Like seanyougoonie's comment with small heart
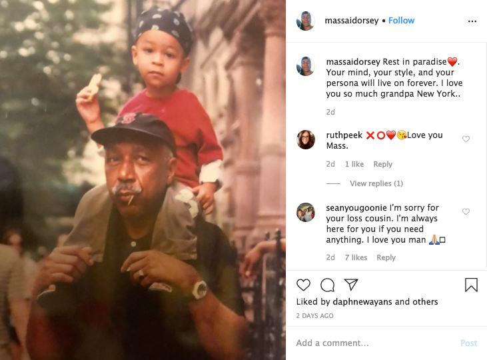487x360 pixels. 466,212
